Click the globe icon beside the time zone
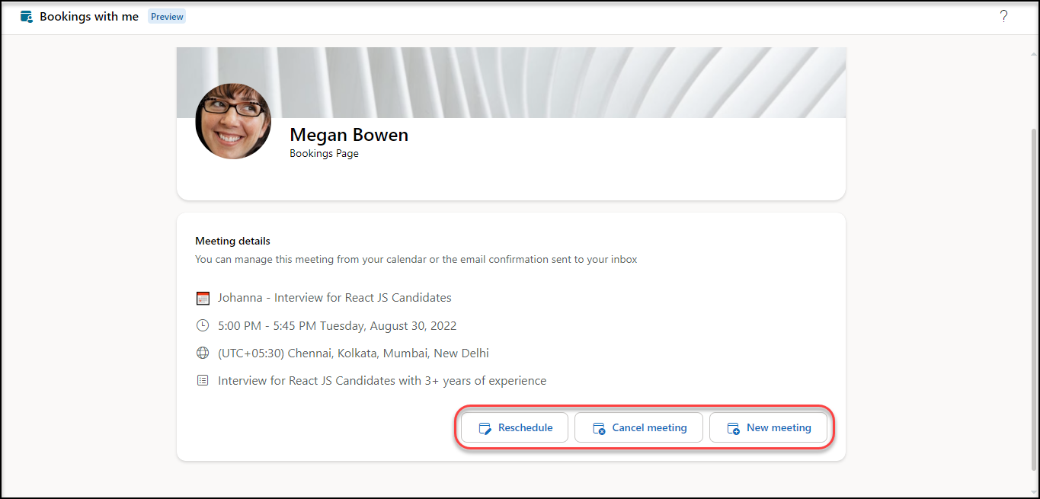This screenshot has width=1040, height=499. point(203,353)
